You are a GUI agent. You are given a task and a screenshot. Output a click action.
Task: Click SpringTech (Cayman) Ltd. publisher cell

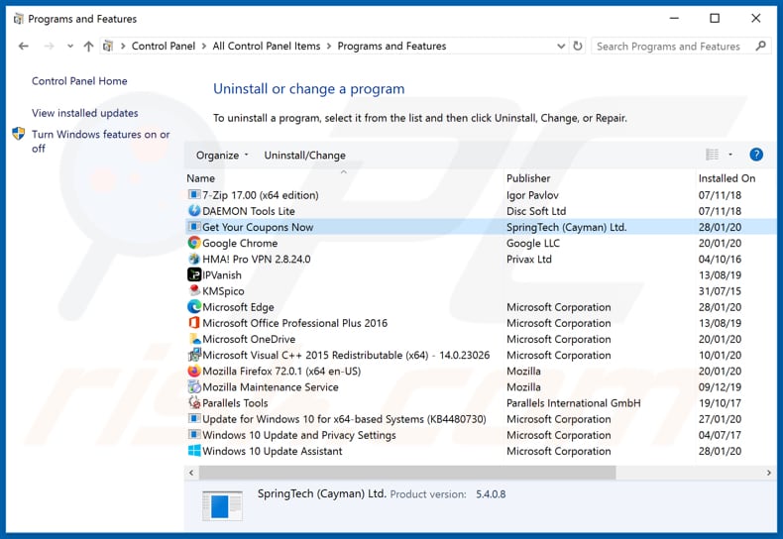[x=566, y=227]
